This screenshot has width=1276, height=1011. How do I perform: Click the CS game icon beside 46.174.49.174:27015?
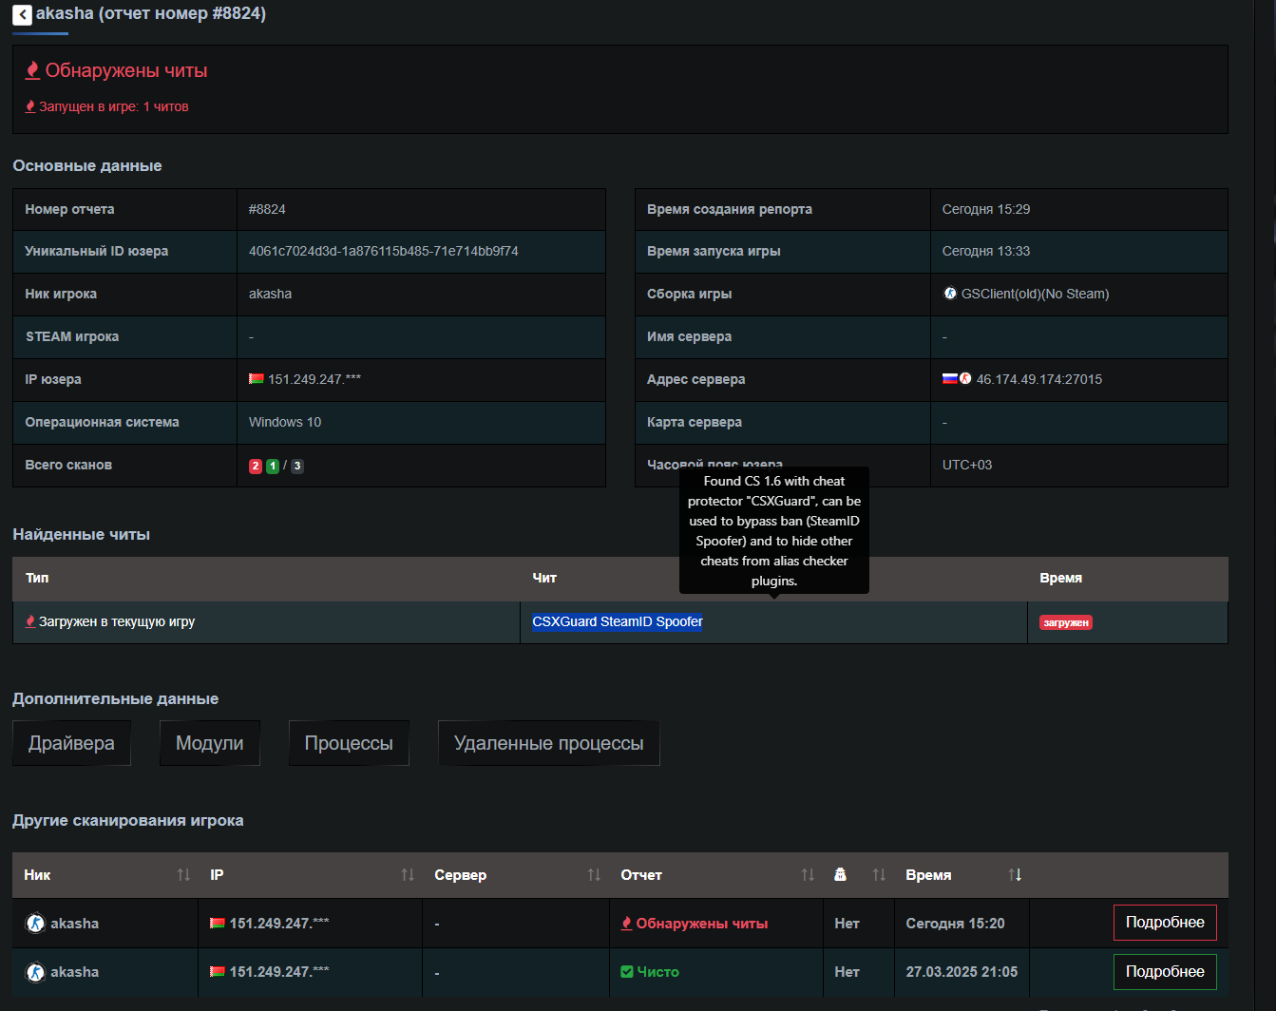(965, 378)
